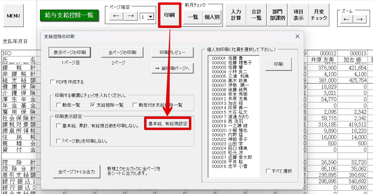373x194 pixels.
Task: Click the 印刷 toolbar button
Action: 170,15
